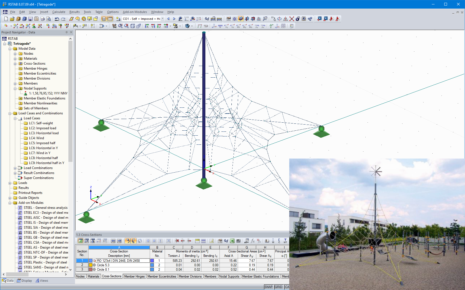Image resolution: width=465 pixels, height=290 pixels.
Task: Activate the Zoom Window magnifier tool
Action: 120,26
